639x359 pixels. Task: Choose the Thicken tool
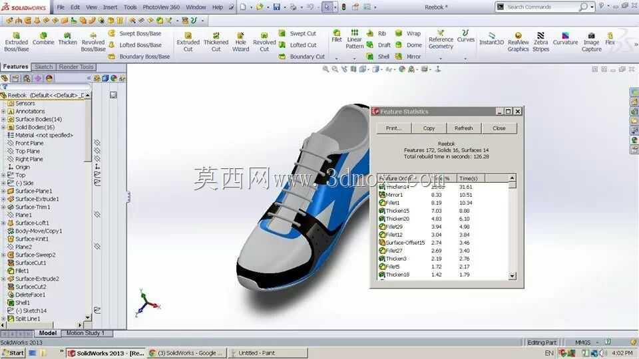coord(68,39)
